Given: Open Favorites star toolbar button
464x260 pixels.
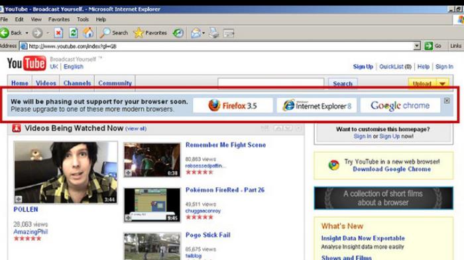Looking at the screenshot, I should [x=150, y=33].
